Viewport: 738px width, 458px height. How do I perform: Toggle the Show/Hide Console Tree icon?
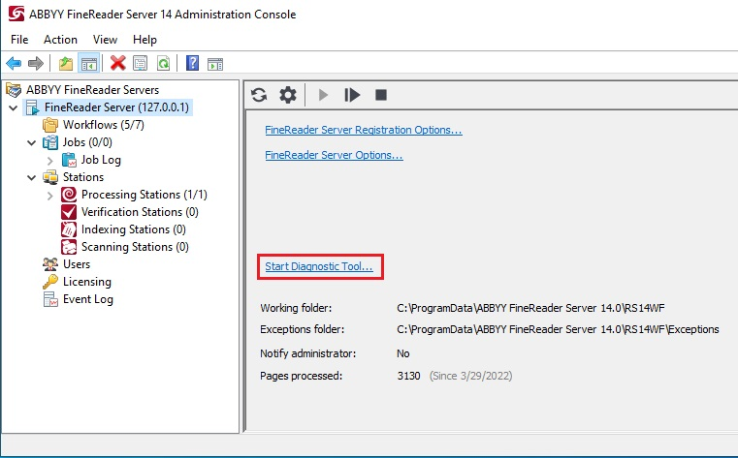[x=89, y=63]
